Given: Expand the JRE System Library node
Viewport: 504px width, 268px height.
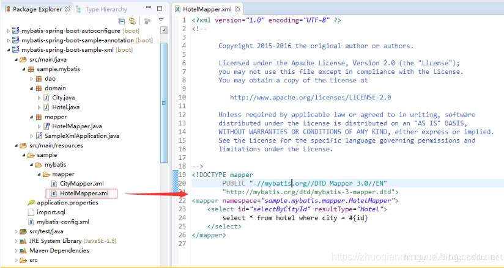Looking at the screenshot, I should click(16, 241).
